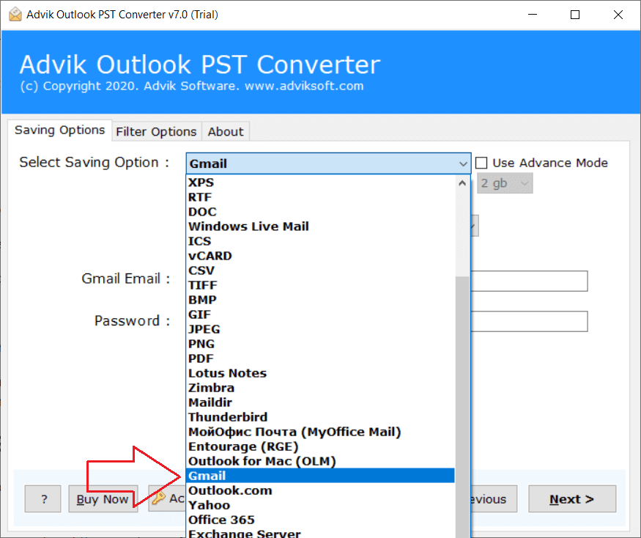Pick vCARD from the list
The height and width of the screenshot is (538, 641).
coord(321,256)
